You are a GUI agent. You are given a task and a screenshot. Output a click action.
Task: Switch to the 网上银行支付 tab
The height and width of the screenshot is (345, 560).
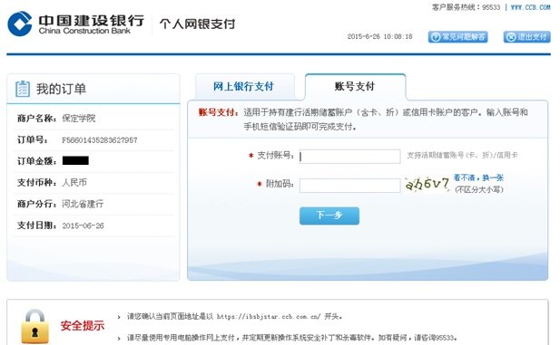tap(243, 86)
